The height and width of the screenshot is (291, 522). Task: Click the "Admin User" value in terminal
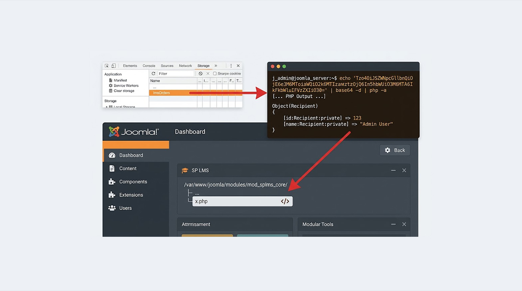coord(376,124)
